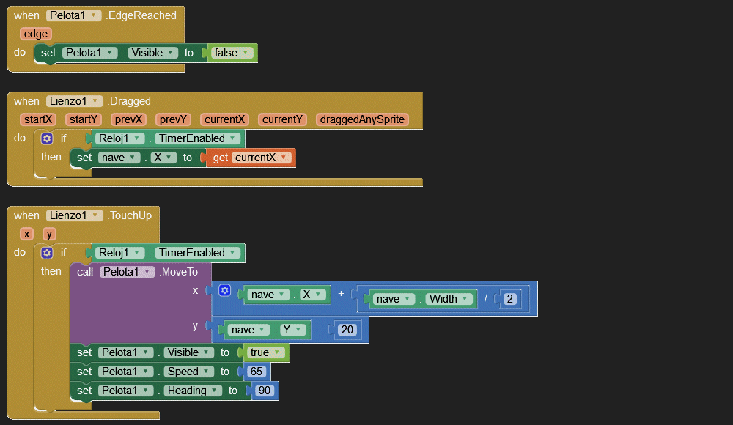Click the blue gear icon on the addition block
This screenshot has height=425, width=733.
(x=225, y=291)
